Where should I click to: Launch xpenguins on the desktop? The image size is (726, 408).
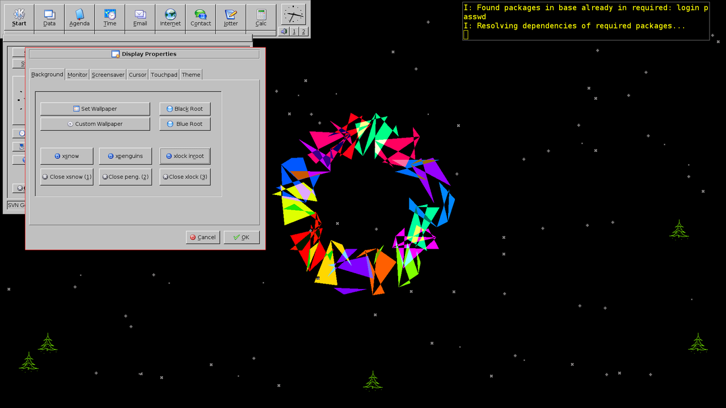pos(125,156)
